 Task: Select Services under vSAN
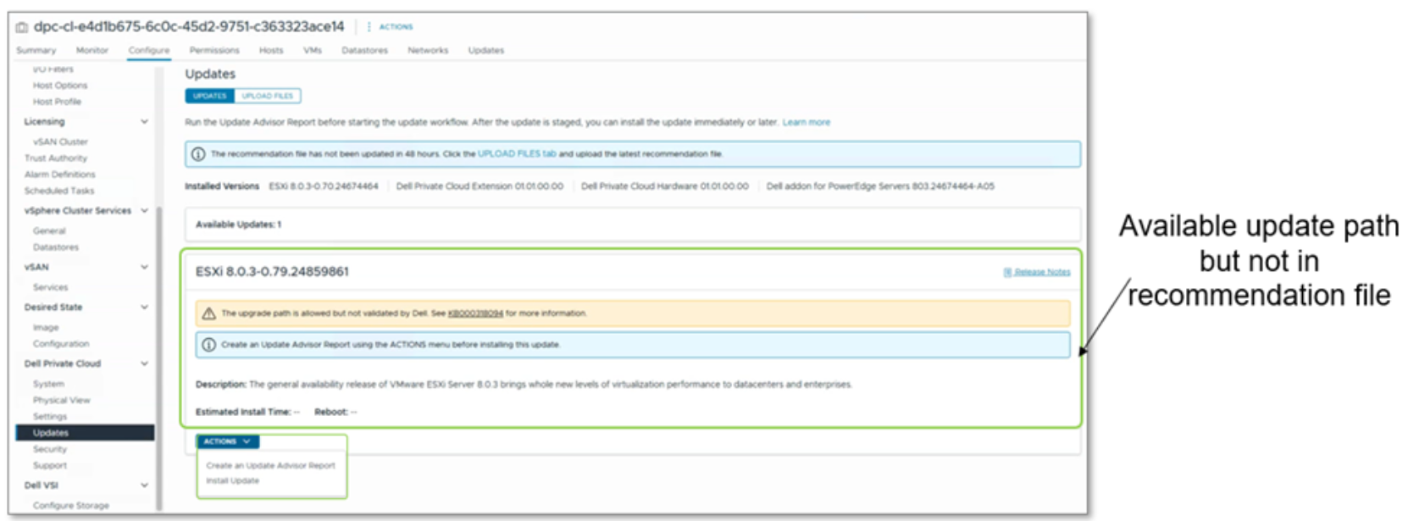pyautogui.click(x=50, y=288)
